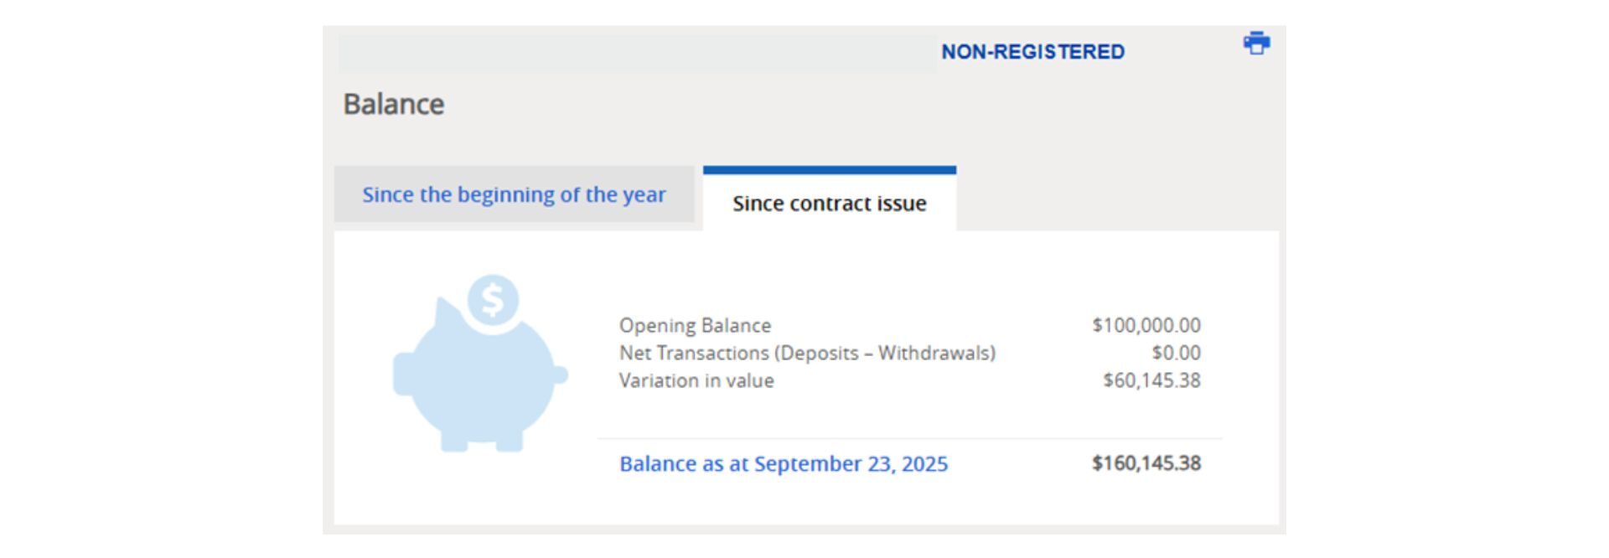Click the Balance section heading
The height and width of the screenshot is (558, 1609).
tap(394, 104)
